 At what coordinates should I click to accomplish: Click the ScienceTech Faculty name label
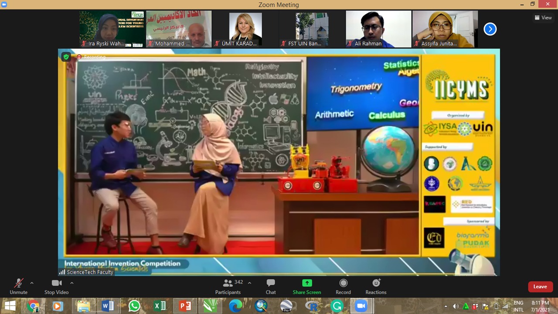(90, 272)
